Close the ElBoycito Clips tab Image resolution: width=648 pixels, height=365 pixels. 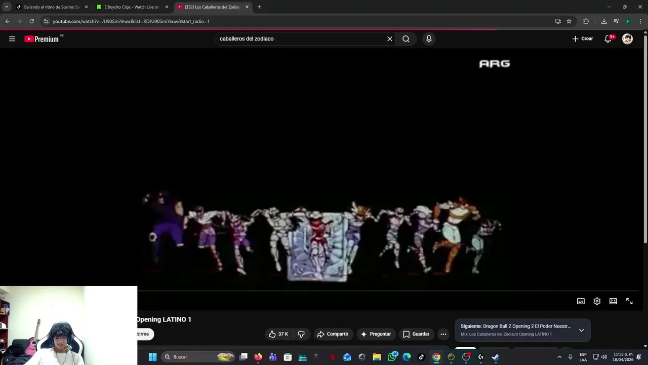pos(167,7)
